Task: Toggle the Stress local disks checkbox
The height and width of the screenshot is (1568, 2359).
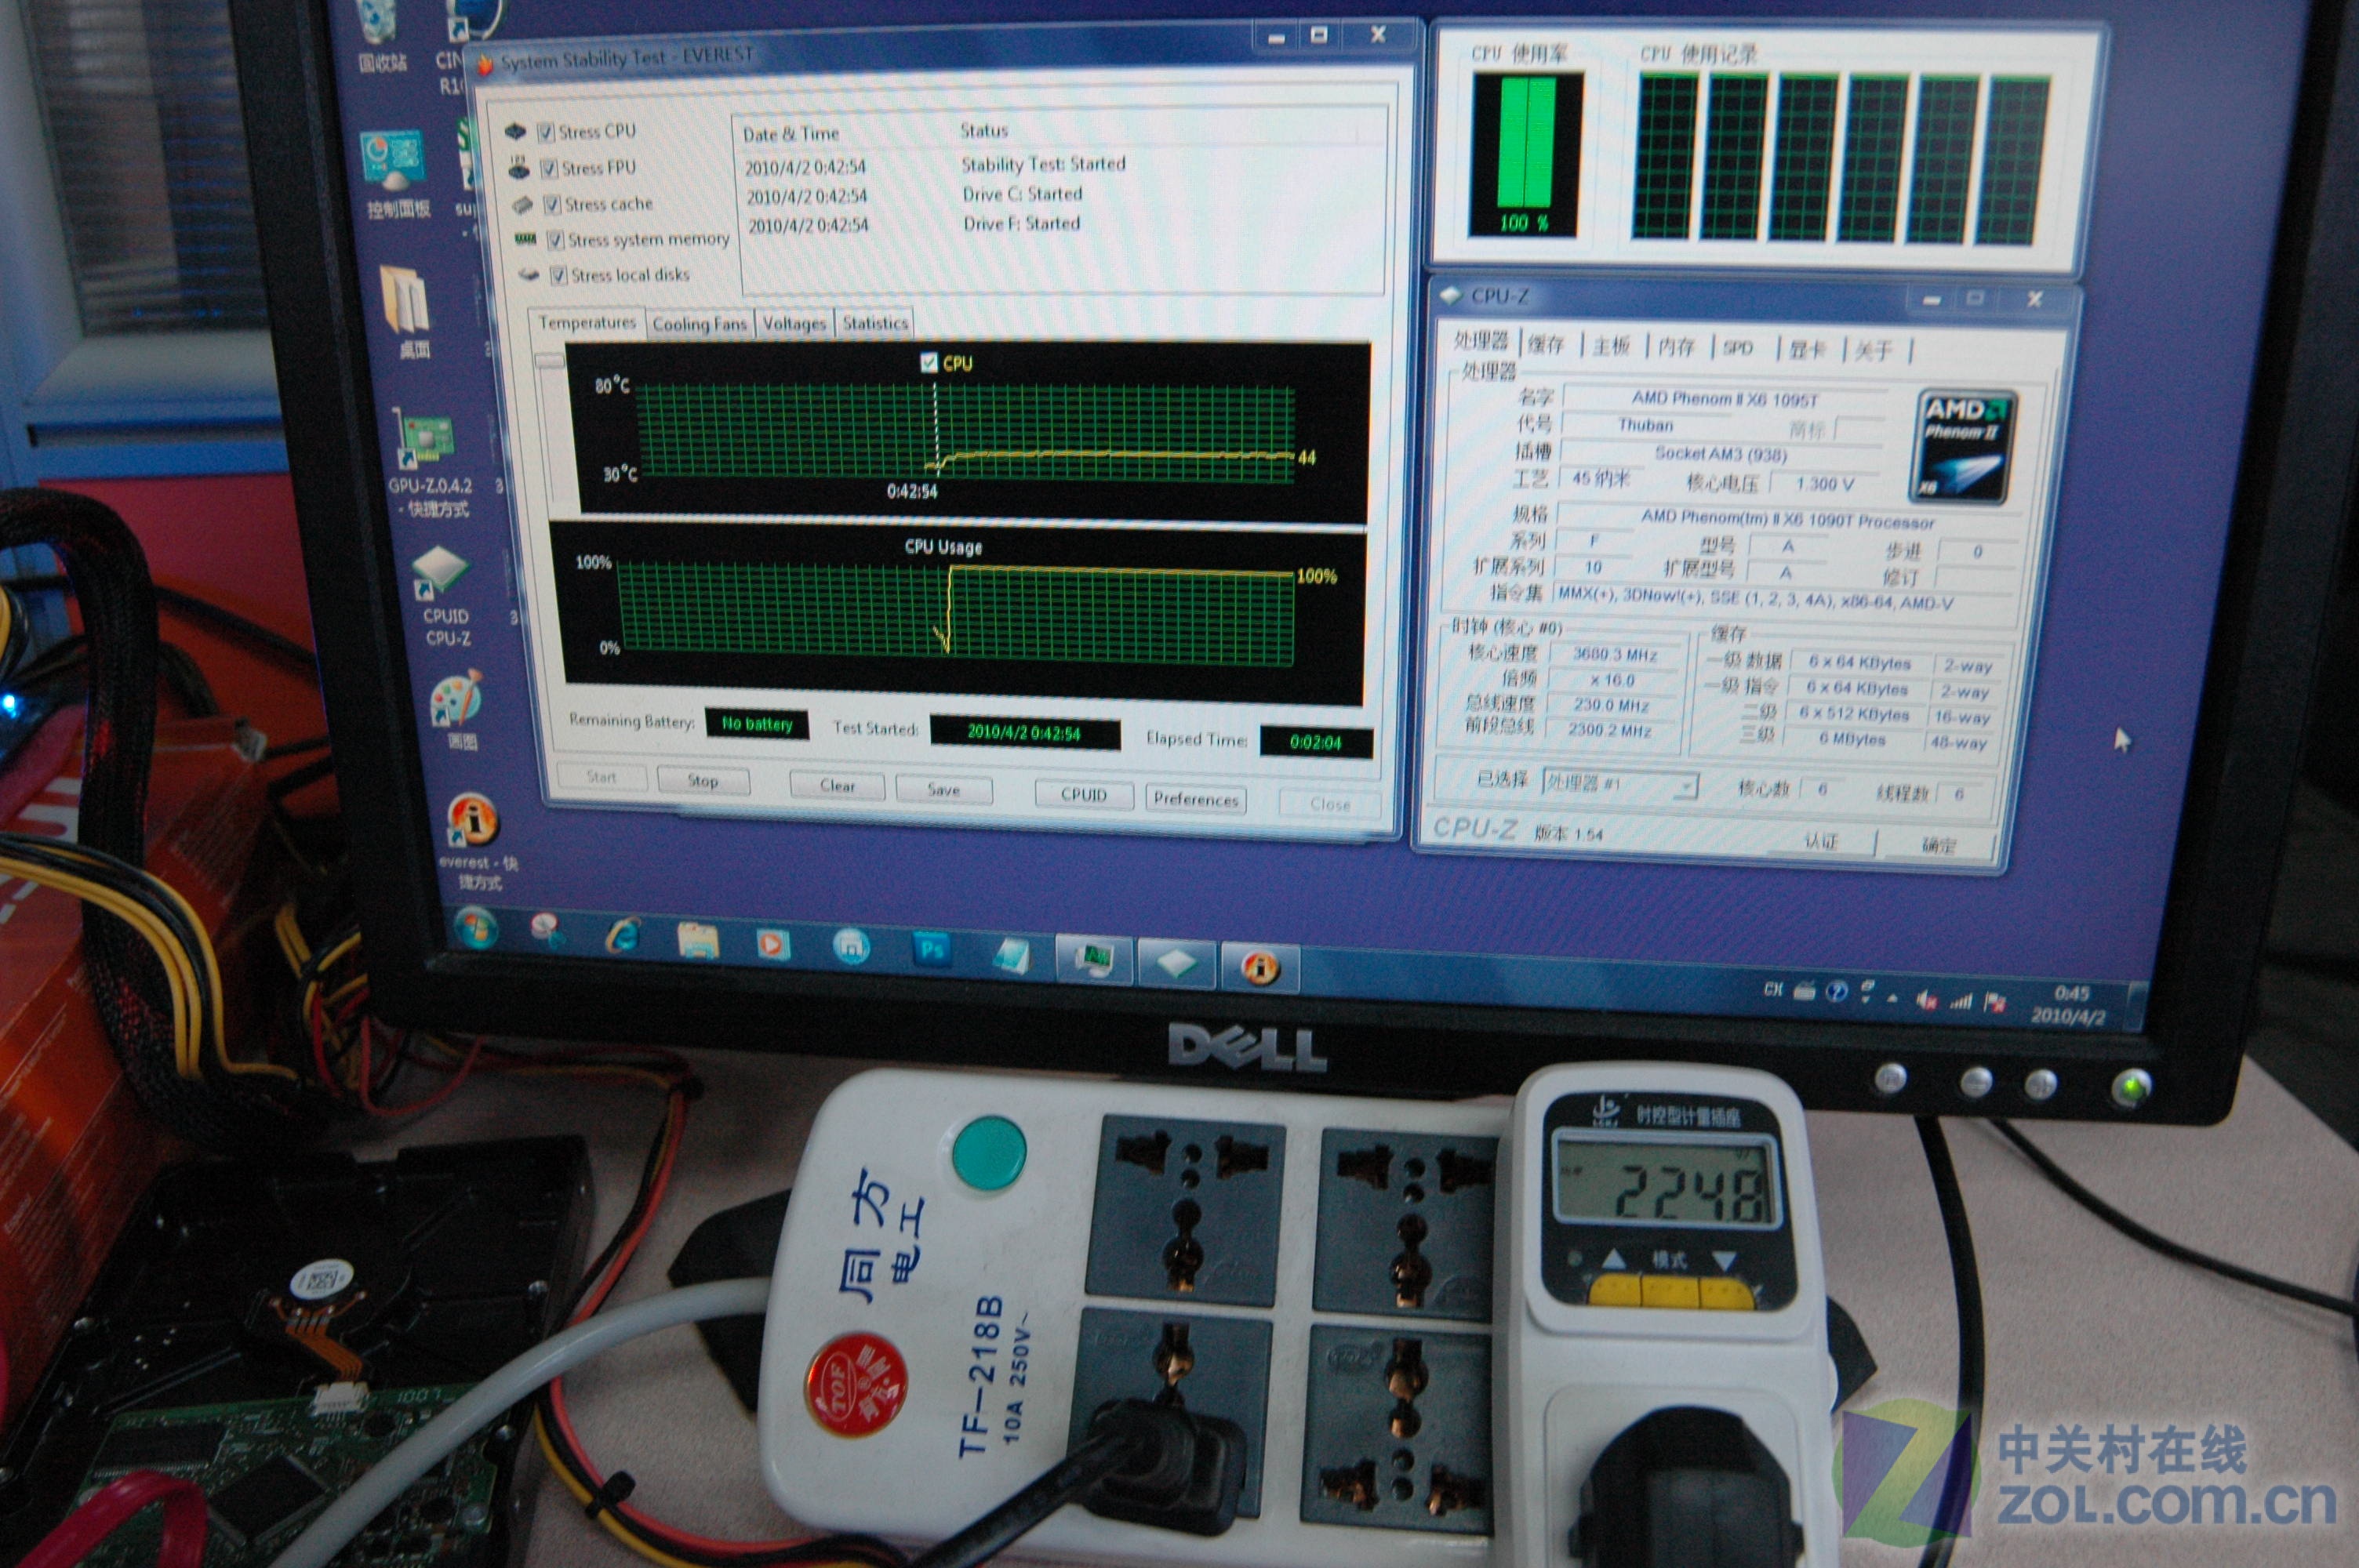Action: (559, 275)
